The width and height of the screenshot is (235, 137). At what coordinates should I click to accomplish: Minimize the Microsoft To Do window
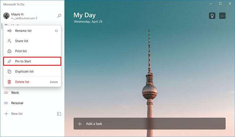[x=211, y=4]
